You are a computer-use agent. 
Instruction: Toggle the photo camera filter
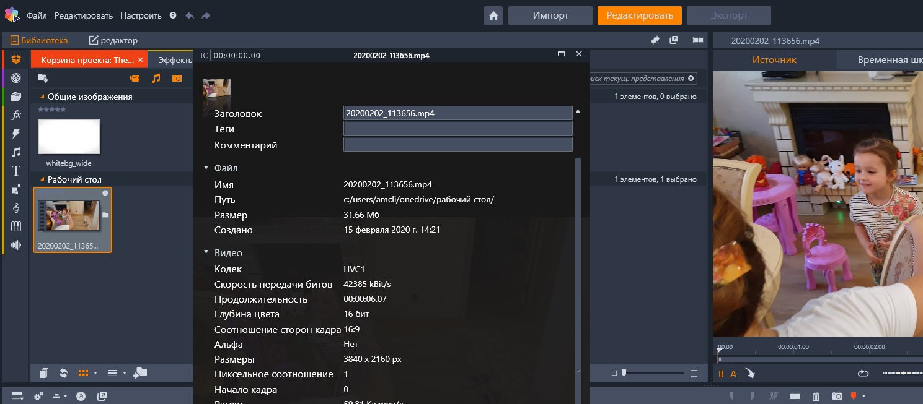pyautogui.click(x=177, y=78)
